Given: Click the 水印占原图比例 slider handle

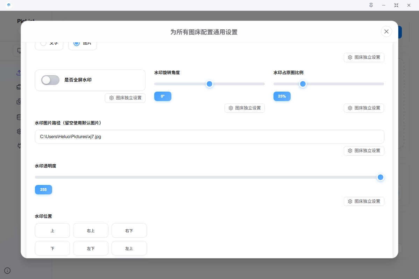Looking at the screenshot, I should 303,84.
